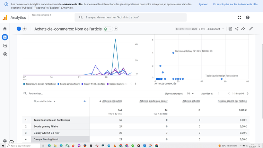The height and width of the screenshot is (148, 263).
Task: Click the pencil icon to customize report
Action: click(x=251, y=29)
